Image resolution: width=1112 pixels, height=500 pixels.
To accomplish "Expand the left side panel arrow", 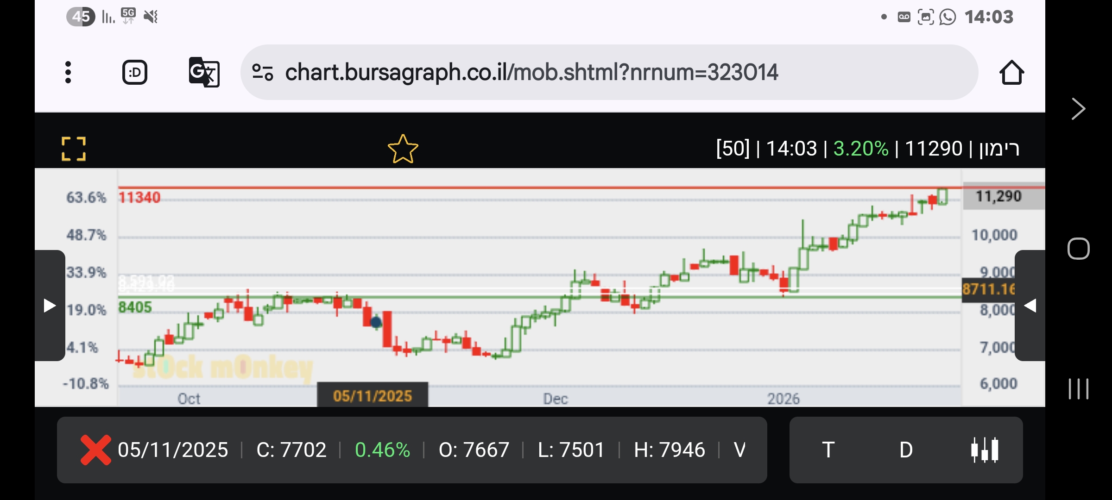I will (x=50, y=306).
